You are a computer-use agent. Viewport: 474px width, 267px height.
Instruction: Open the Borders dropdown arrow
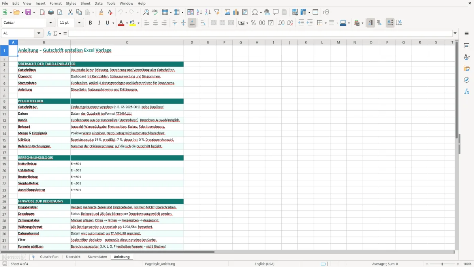325,23
